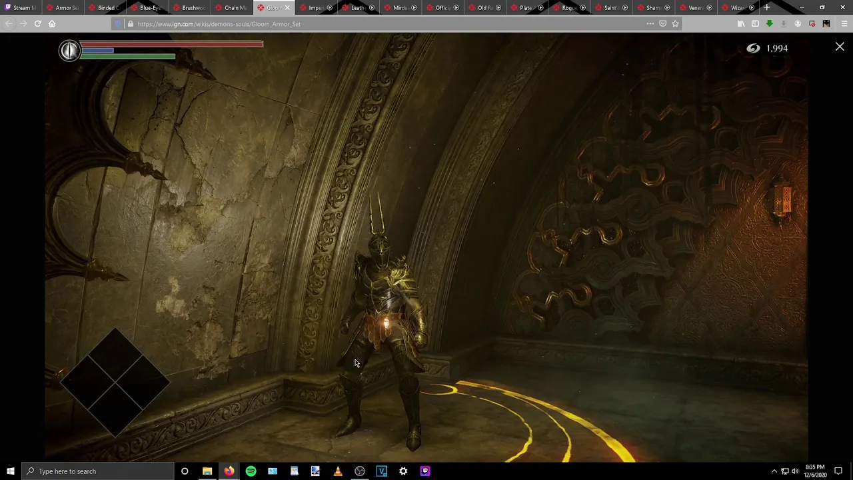Switch to the Chain Mail tab

[x=232, y=8]
